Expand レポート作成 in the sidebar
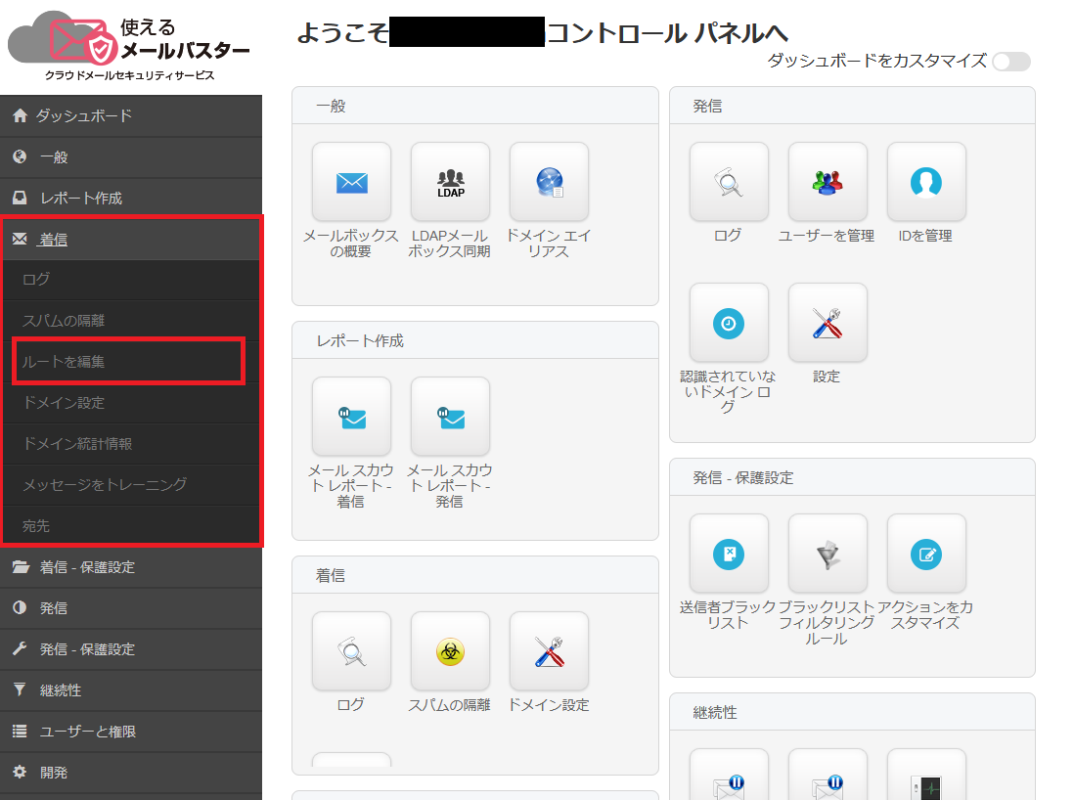The image size is (1074, 800). point(131,198)
